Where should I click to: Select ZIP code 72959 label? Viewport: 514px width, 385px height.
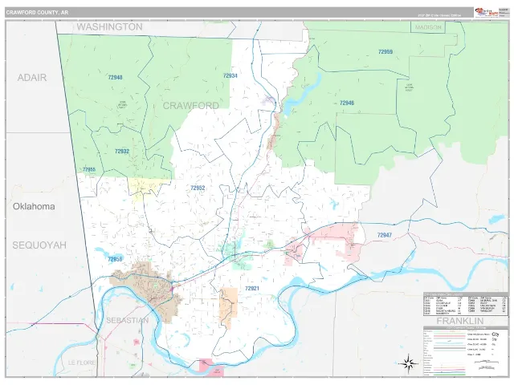coord(385,51)
